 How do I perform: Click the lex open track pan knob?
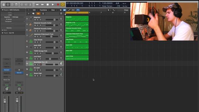pyautogui.click(x=61, y=69)
